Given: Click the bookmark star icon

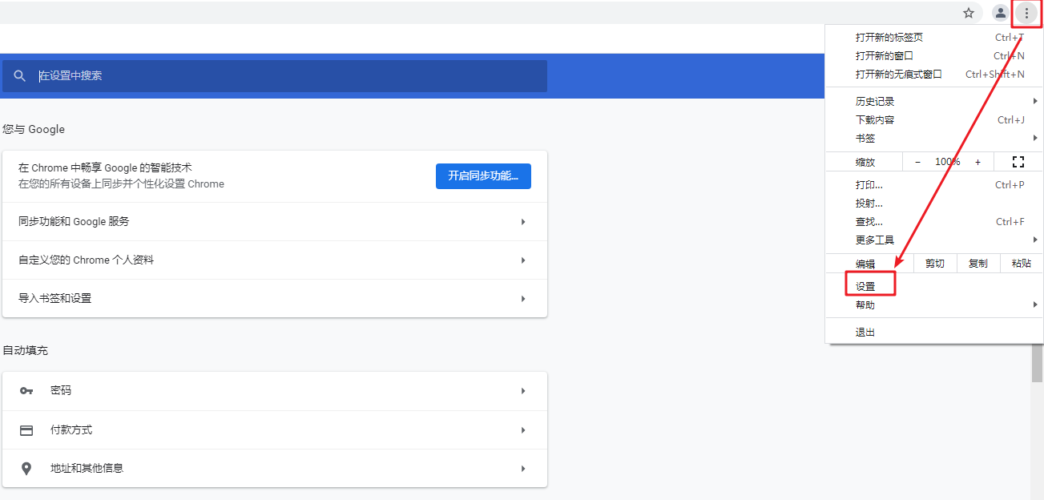Looking at the screenshot, I should 969,13.
